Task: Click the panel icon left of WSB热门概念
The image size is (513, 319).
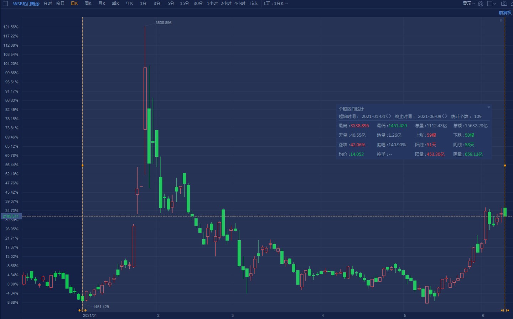Action: [x=5, y=4]
